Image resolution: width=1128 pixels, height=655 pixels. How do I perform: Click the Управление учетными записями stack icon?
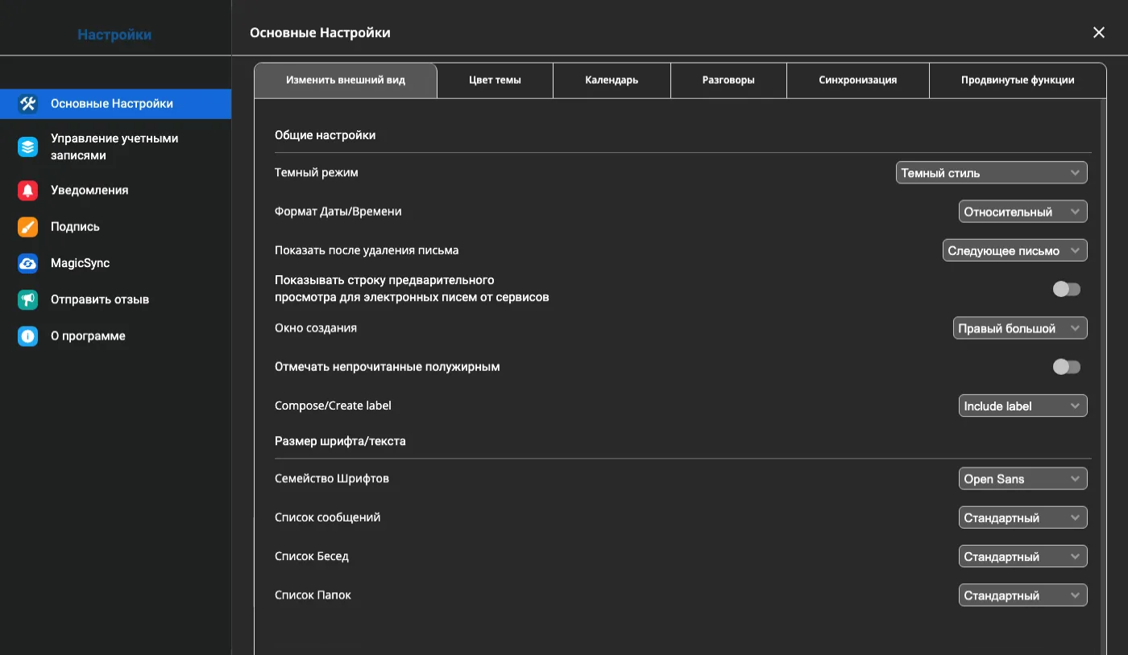(x=28, y=147)
